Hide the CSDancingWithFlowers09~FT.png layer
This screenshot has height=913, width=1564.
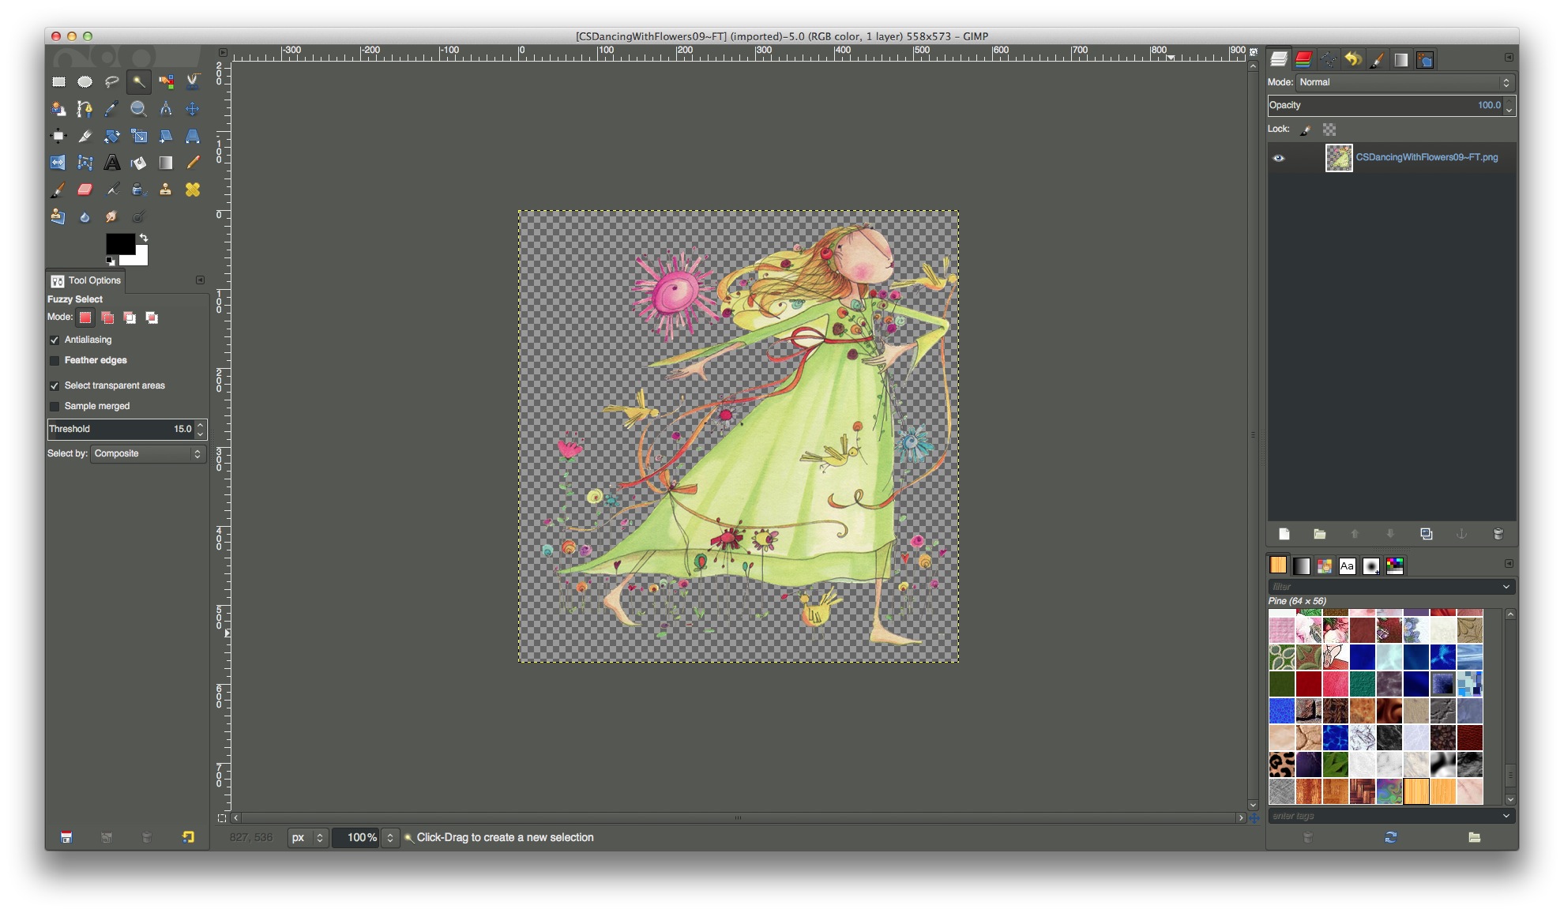pyautogui.click(x=1279, y=158)
